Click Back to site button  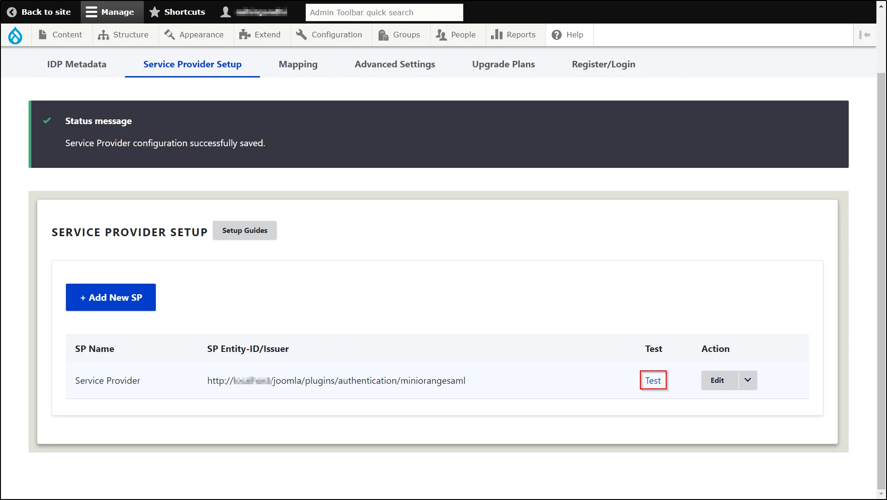coord(39,12)
